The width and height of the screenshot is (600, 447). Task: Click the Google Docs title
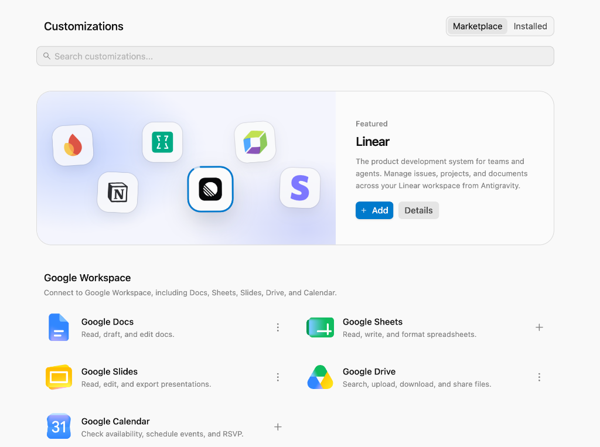[x=108, y=322]
